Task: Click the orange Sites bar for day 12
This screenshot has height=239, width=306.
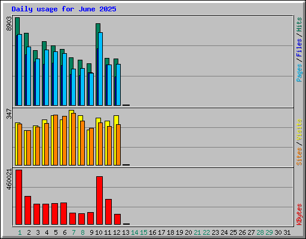Action: [x=118, y=145]
